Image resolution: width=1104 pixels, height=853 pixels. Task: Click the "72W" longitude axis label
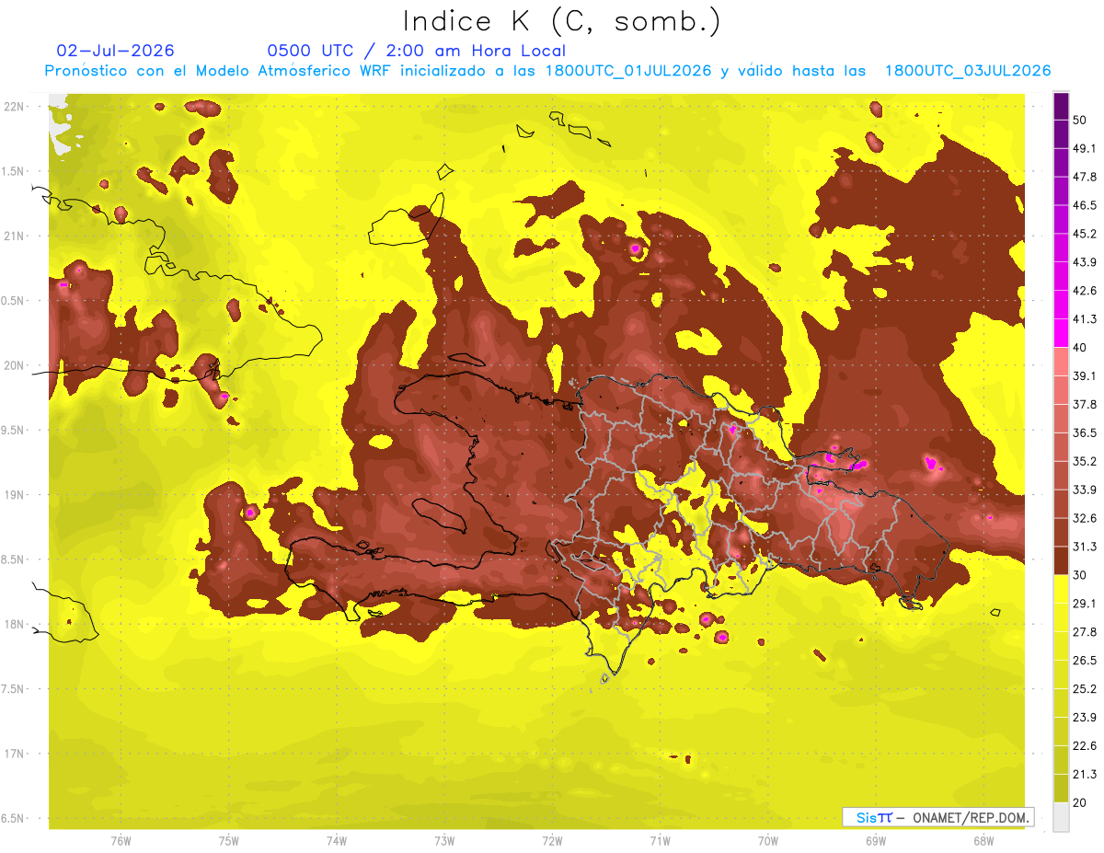(x=552, y=841)
